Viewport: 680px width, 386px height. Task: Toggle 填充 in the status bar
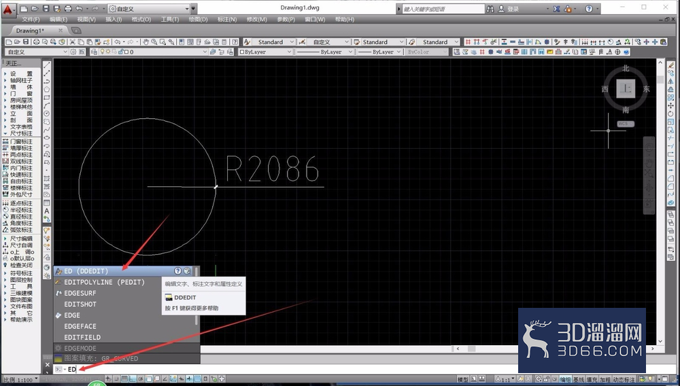[592, 379]
